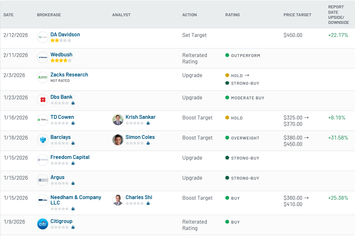Click the REPORT DATE UPSIDE/DOWNSIDE header
This screenshot has width=355, height=237.
coord(339,15)
